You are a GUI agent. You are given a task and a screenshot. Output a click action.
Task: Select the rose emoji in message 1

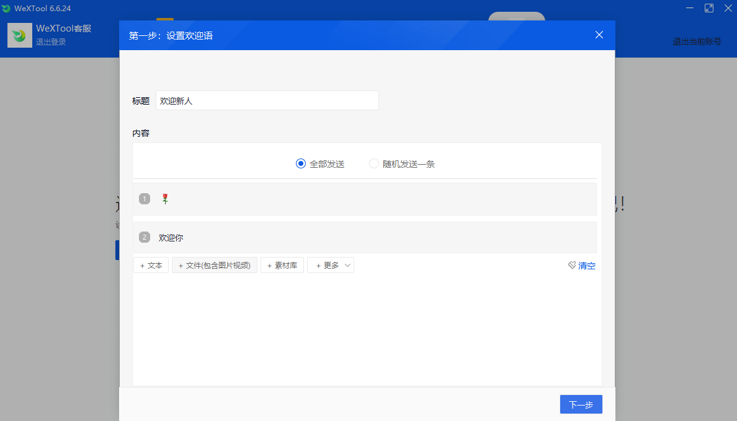coord(165,199)
